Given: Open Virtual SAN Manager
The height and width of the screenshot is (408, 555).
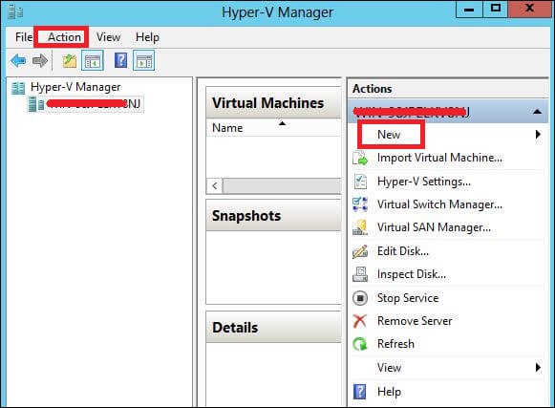Looking at the screenshot, I should (434, 227).
